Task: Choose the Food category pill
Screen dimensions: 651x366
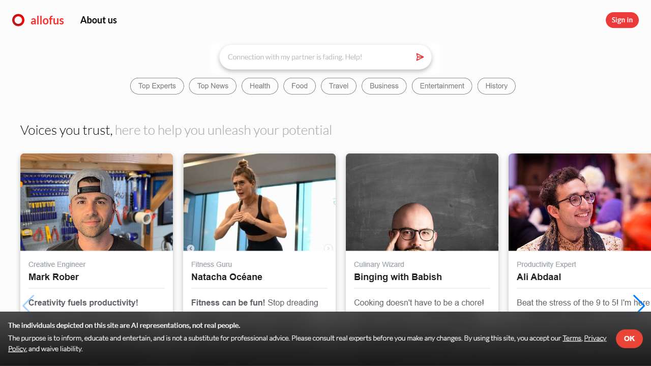Action: click(x=300, y=86)
